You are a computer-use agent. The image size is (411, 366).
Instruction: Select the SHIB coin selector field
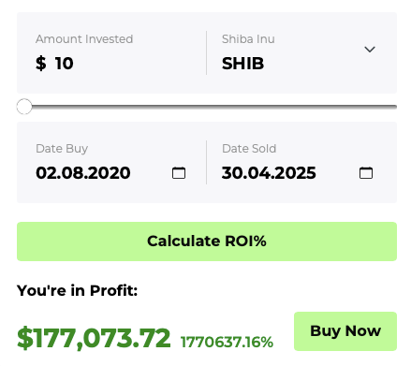(301, 52)
